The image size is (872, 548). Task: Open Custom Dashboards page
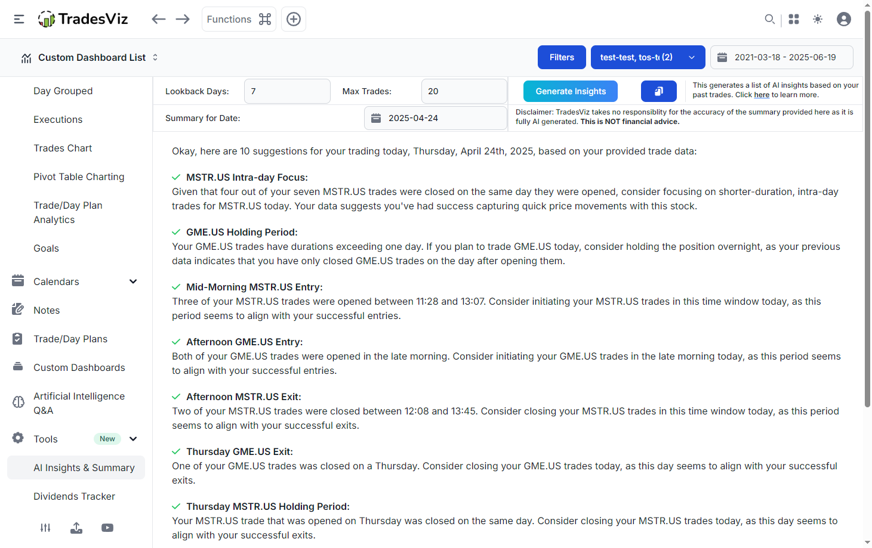(x=79, y=367)
